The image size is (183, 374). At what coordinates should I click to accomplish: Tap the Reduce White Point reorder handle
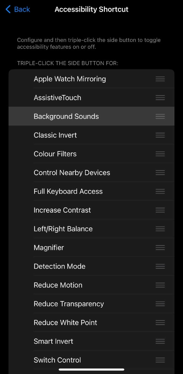(160, 323)
